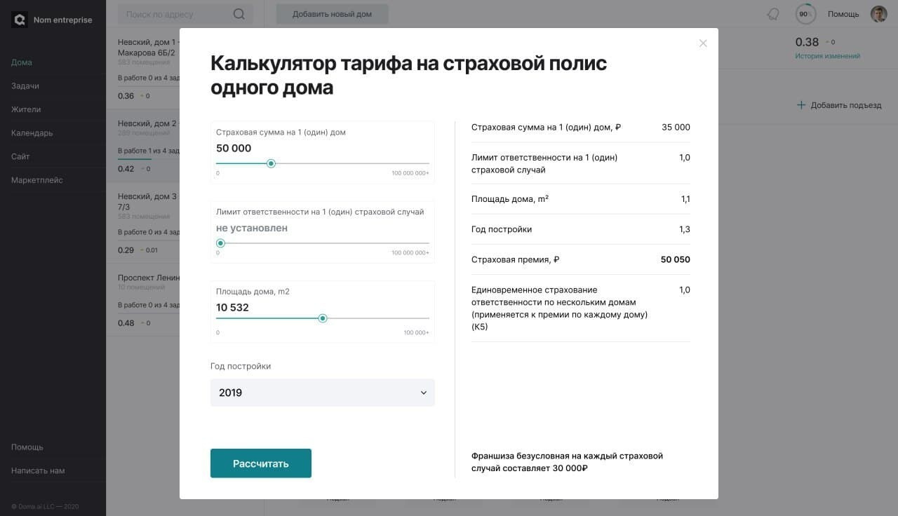Close the tariff calculator dialog
898x516 pixels.
tap(703, 43)
